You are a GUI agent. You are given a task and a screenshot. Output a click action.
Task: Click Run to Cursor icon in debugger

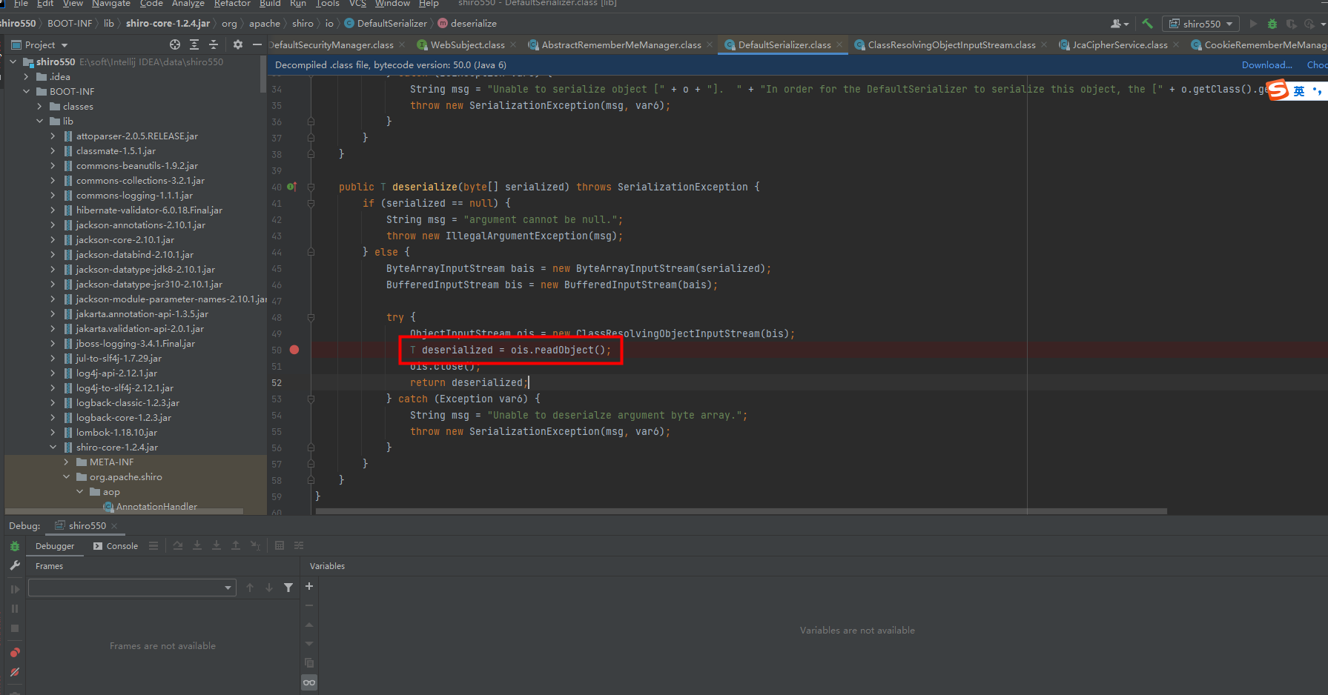[x=255, y=545]
